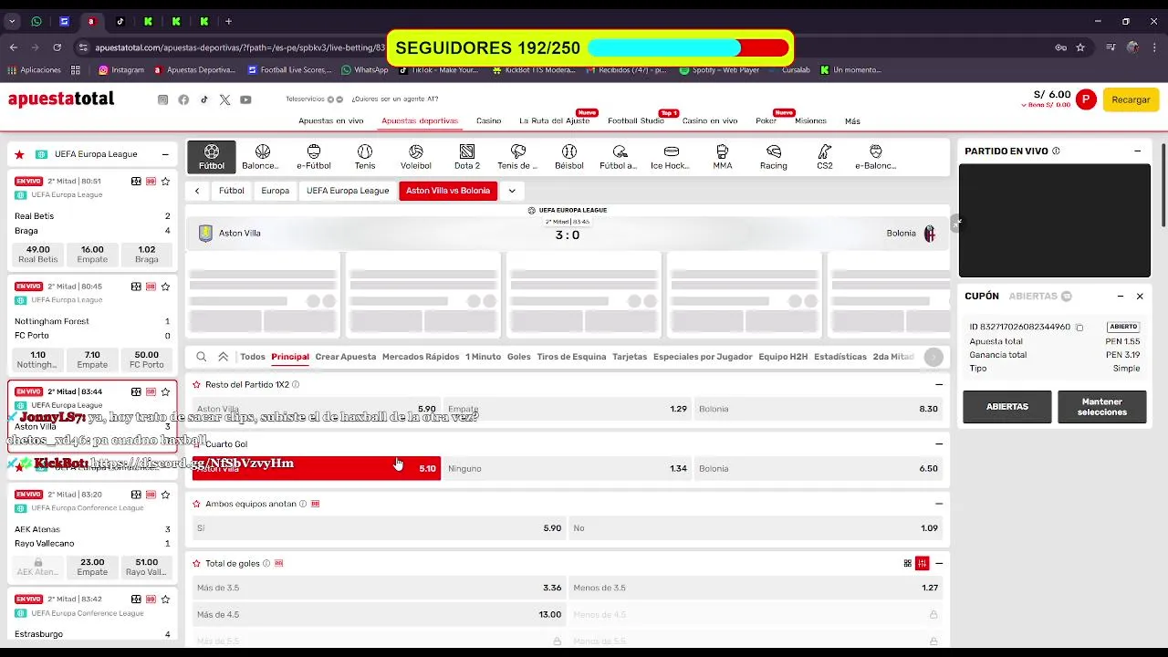The height and width of the screenshot is (657, 1168).
Task: Copy the coupon ID with copy icon
Action: coord(1079,328)
